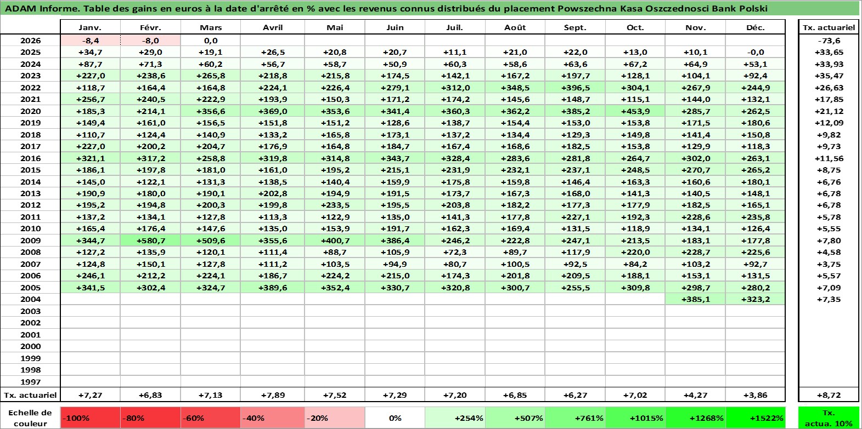Click the +88,7 cell for May 2008

(x=335, y=252)
